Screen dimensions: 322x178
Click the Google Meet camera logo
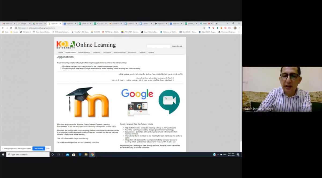[169, 102]
